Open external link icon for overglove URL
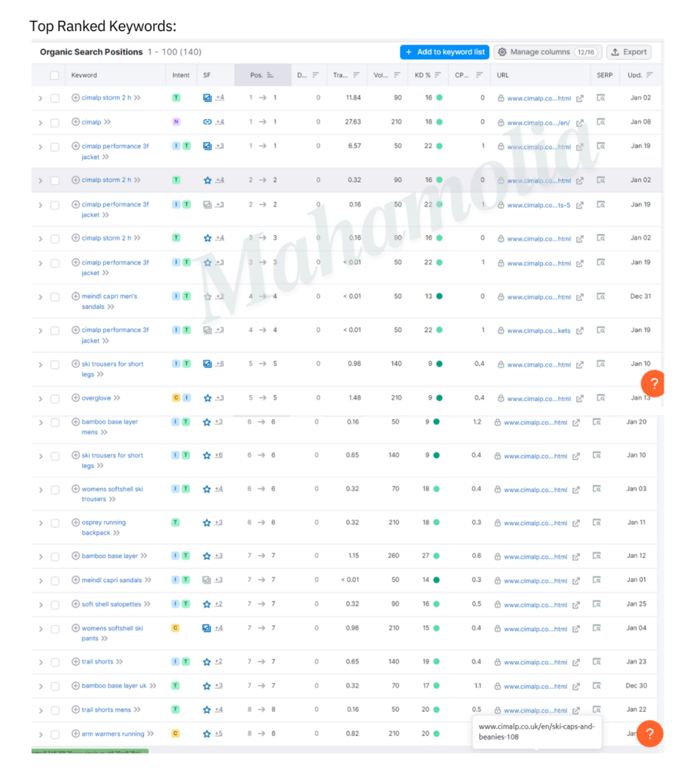The image size is (687, 772). 580,398
